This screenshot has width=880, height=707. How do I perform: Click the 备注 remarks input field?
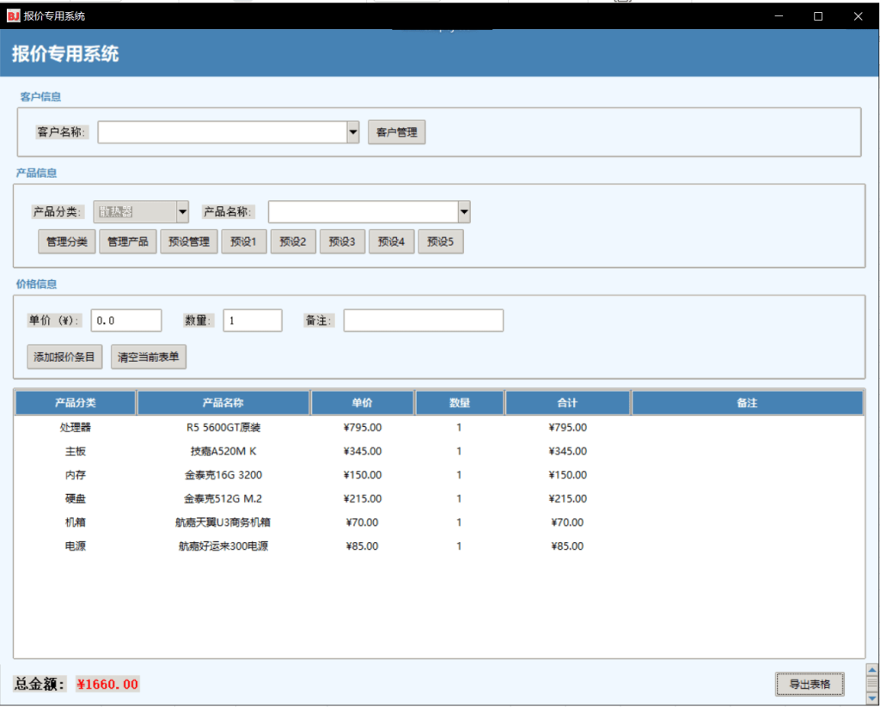(x=422, y=320)
